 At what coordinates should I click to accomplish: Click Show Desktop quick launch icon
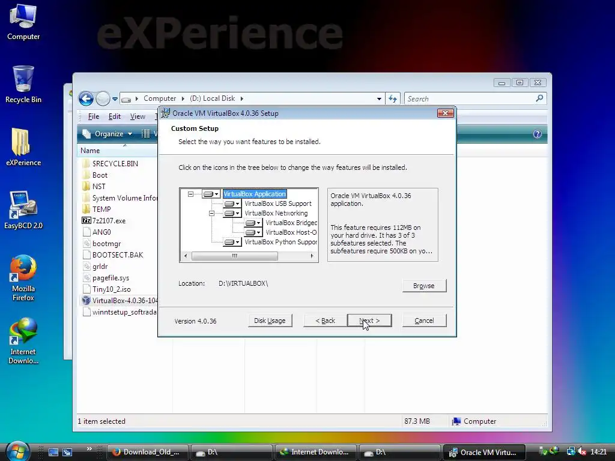pyautogui.click(x=53, y=452)
